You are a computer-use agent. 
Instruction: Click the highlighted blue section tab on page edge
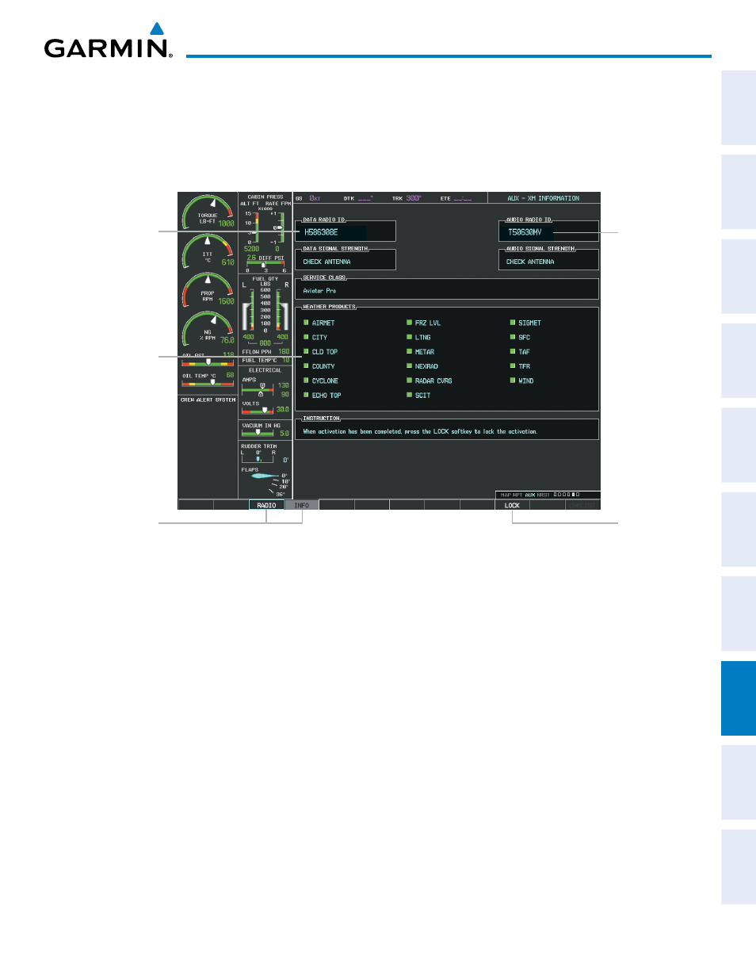[x=739, y=699]
